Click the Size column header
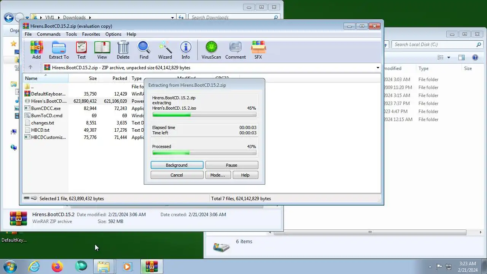487x274 pixels. point(84,78)
